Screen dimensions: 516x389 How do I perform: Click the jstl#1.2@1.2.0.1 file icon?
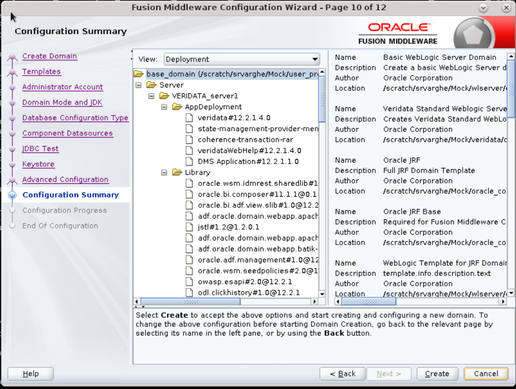point(189,227)
